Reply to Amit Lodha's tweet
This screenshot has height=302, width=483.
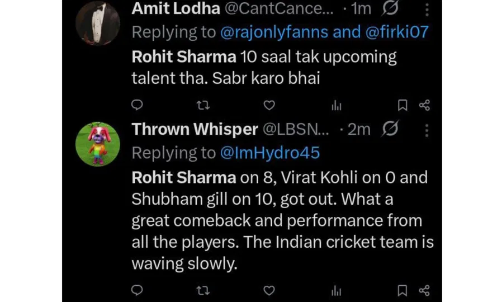pos(138,105)
